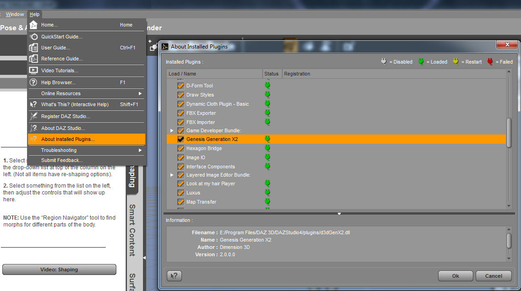521x291 pixels.
Task: Click the Help Browser question icon
Action: (x=33, y=82)
